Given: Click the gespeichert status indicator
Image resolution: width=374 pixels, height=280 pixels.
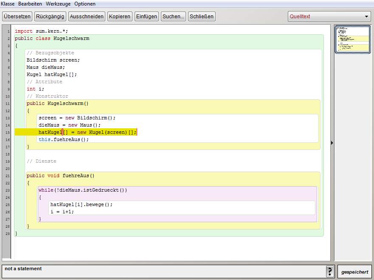Looking at the screenshot, I should [354, 272].
